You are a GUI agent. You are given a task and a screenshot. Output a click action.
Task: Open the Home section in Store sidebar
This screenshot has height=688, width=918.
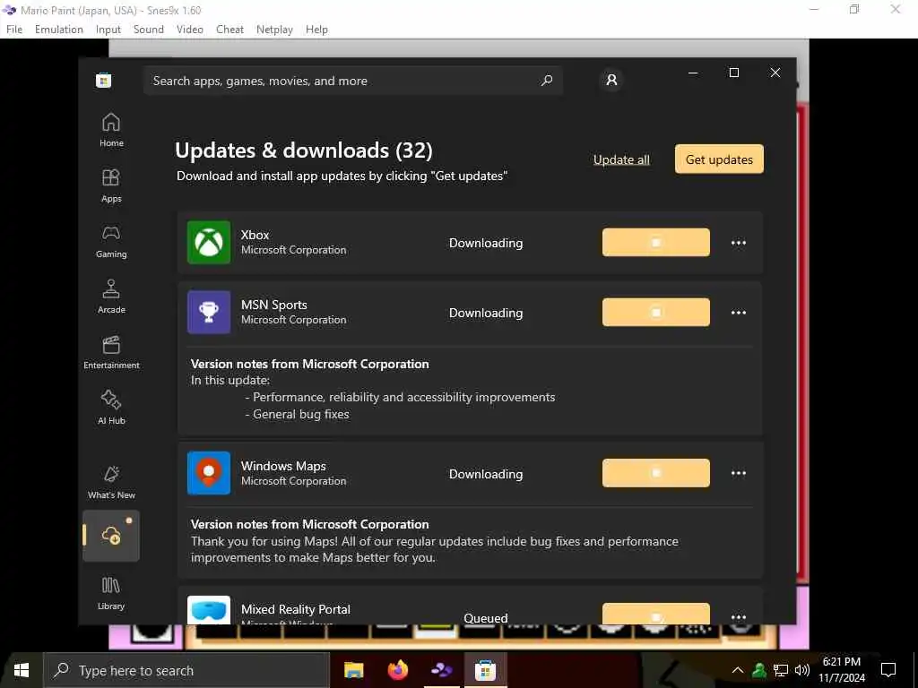click(x=111, y=131)
